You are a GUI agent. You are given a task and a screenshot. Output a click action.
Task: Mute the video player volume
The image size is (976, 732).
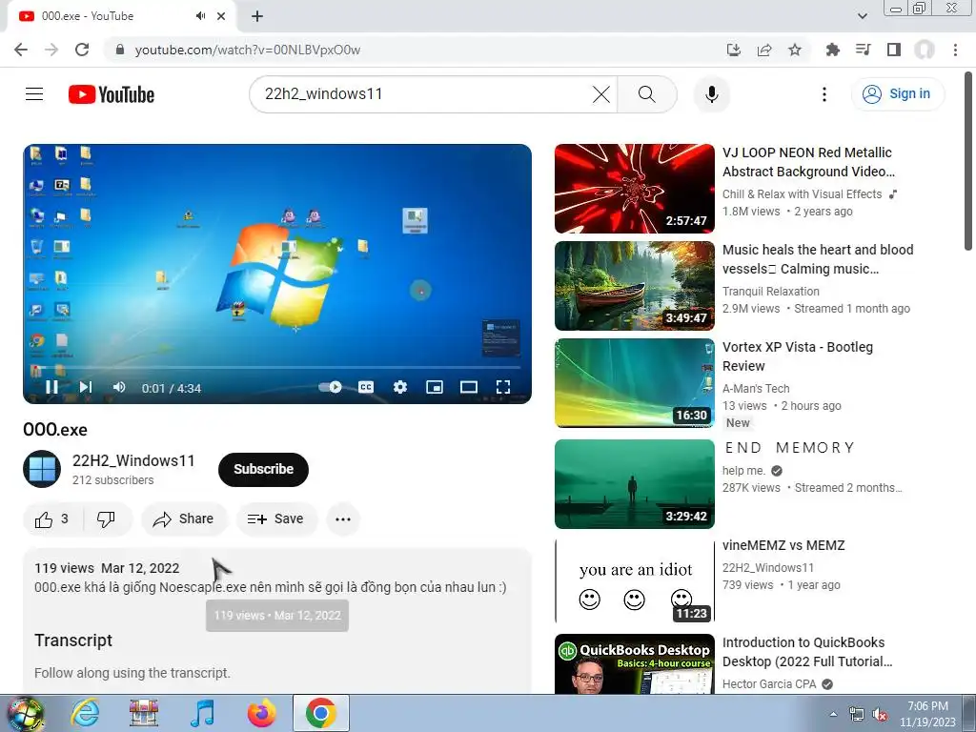[x=119, y=387]
